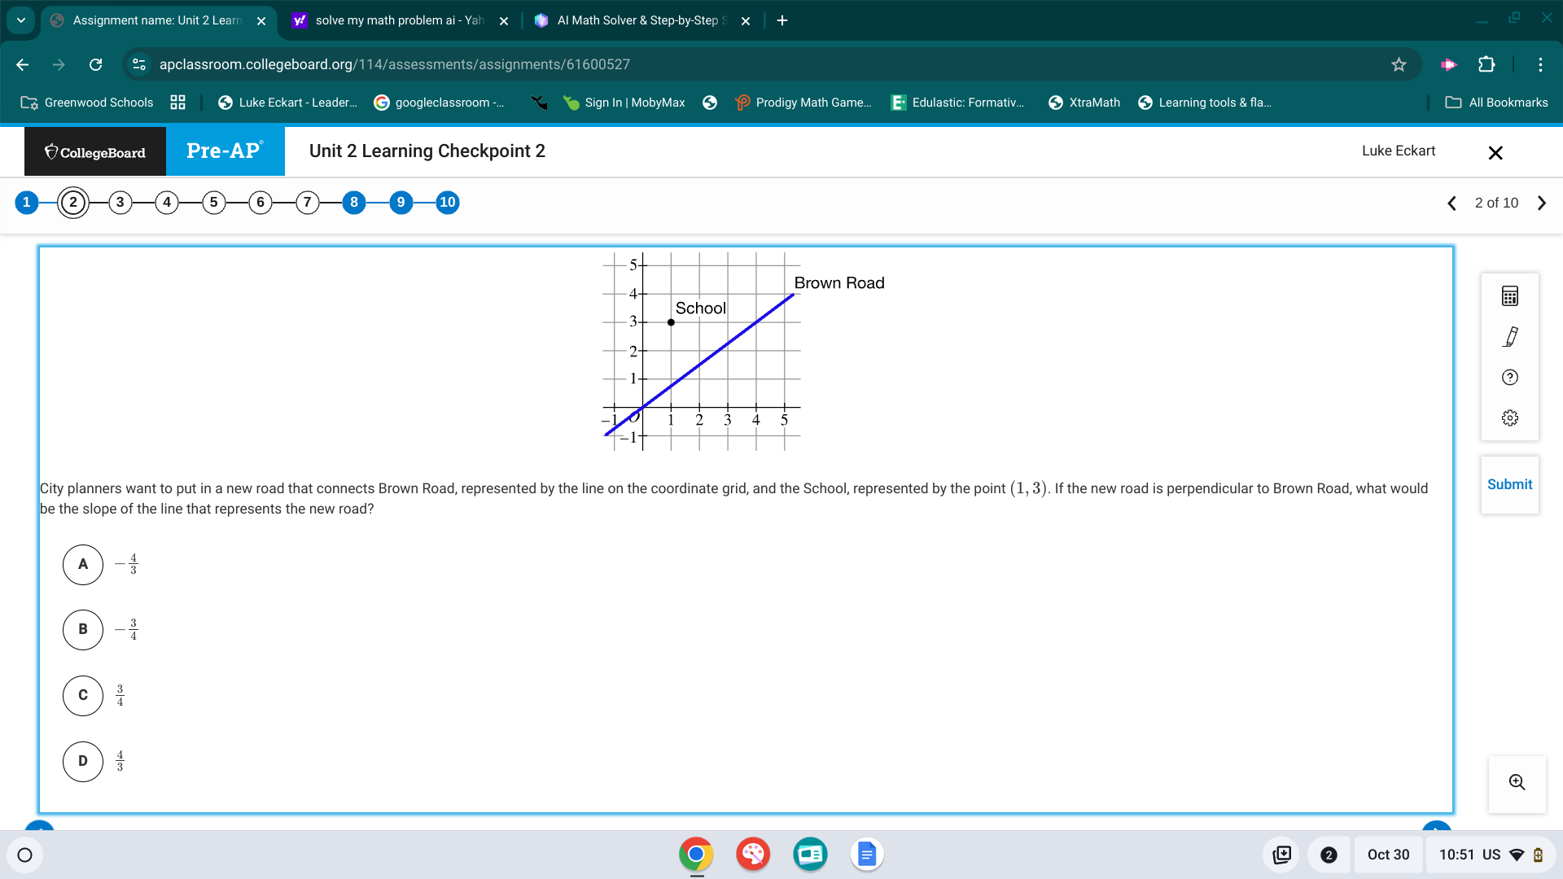Jump to question 8

click(354, 203)
